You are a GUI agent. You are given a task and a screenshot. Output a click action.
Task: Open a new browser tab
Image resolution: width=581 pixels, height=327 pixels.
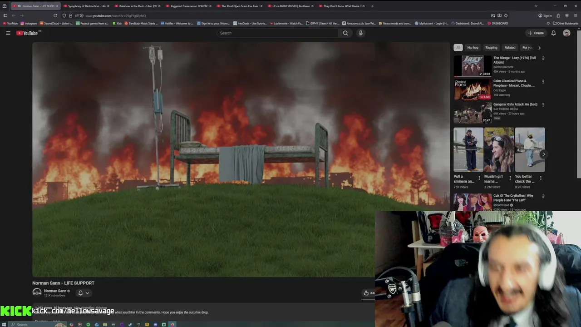[372, 6]
